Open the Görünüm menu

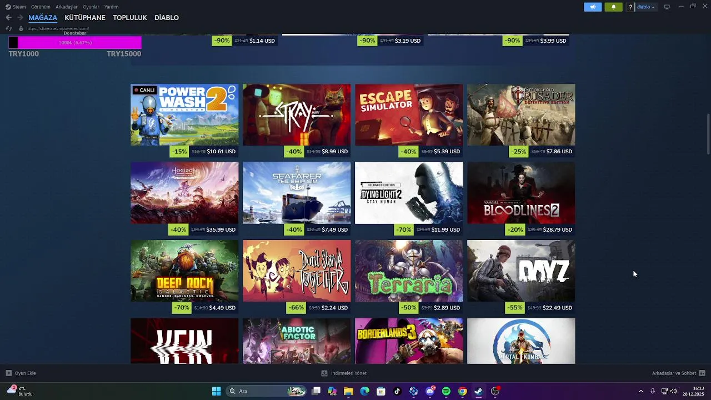point(41,7)
